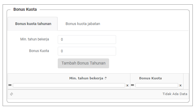Click the filter text box under Bonus Kuota header
196x109 pixels.
click(x=157, y=85)
